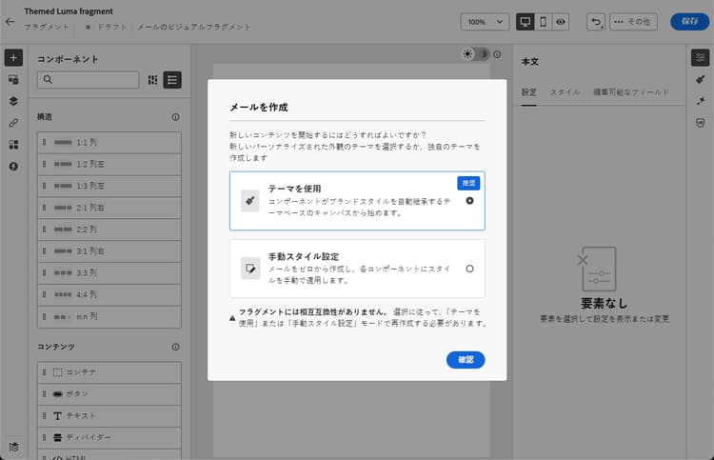Click the edit icon in 手動スタイル設定 card

click(250, 269)
